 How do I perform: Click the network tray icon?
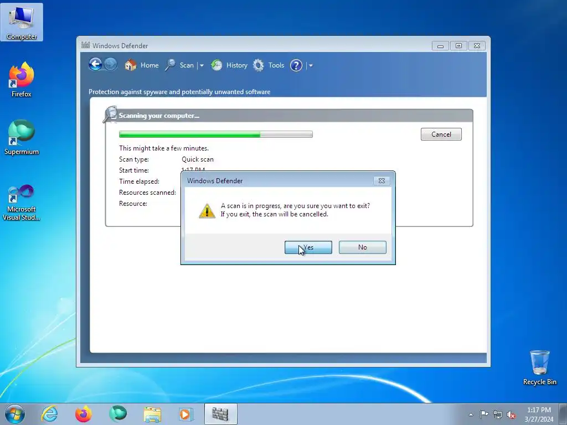(498, 414)
